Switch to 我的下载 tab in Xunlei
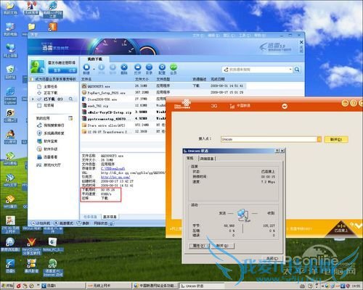Image resolution: width=363 pixels, height=290 pixels. point(95,59)
